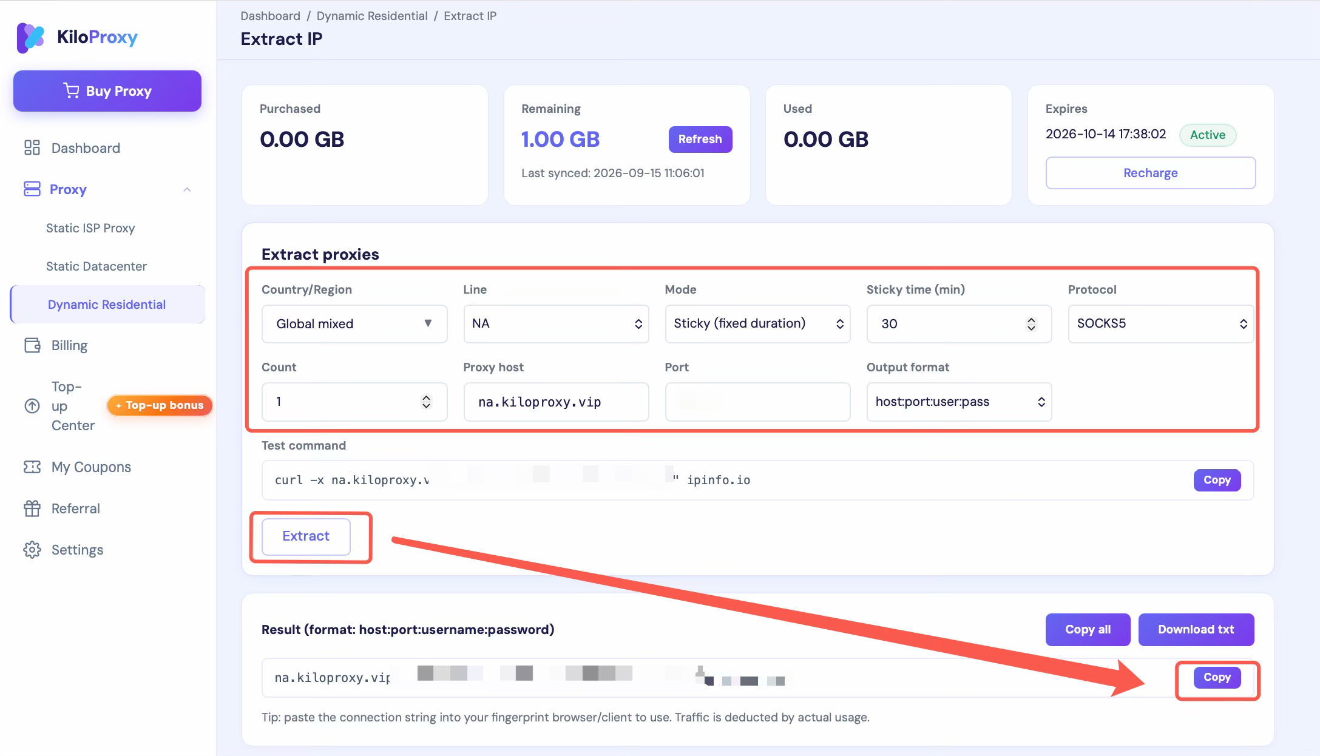Viewport: 1320px width, 756px height.
Task: Click the 1.00 GB remaining value
Action: [560, 140]
